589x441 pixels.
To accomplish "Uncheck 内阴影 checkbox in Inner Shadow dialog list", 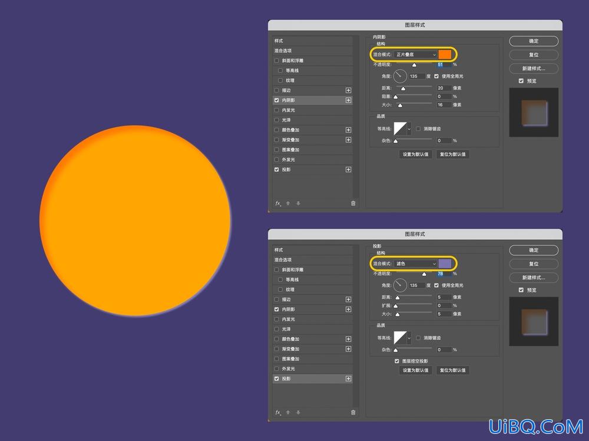I will (x=277, y=100).
